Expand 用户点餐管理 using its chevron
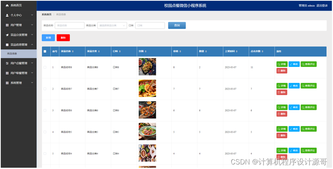Screen dimensions: 333x169 tap(32, 63)
